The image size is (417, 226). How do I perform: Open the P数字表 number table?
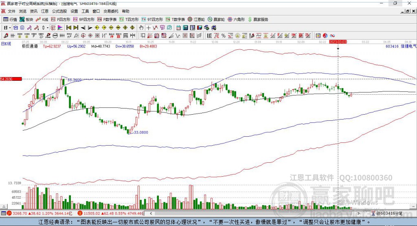tap(107, 20)
